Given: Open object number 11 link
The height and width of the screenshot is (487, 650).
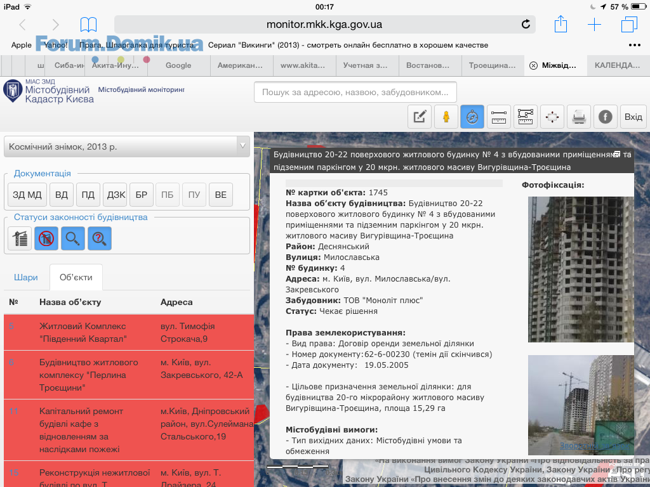Looking at the screenshot, I should (x=14, y=411).
